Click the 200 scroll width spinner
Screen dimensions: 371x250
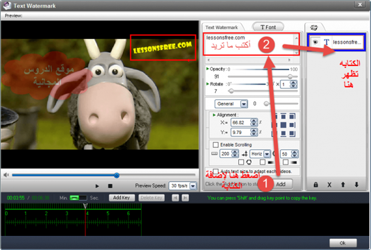point(235,154)
